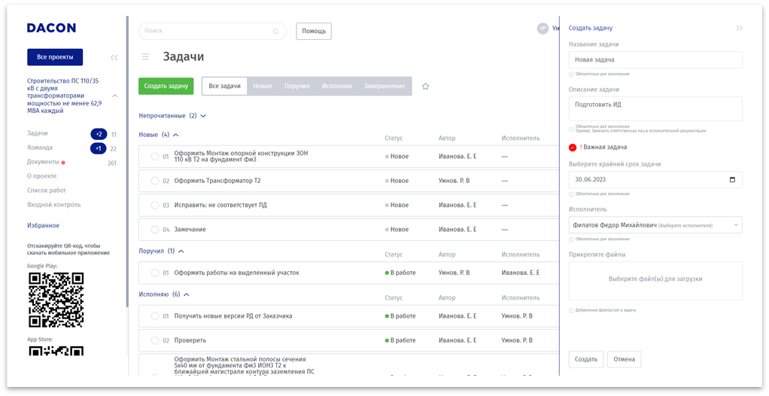This screenshot has width=769, height=396.
Task: Mark task Оформить Трансформатор Т2 circle
Action: (x=155, y=181)
